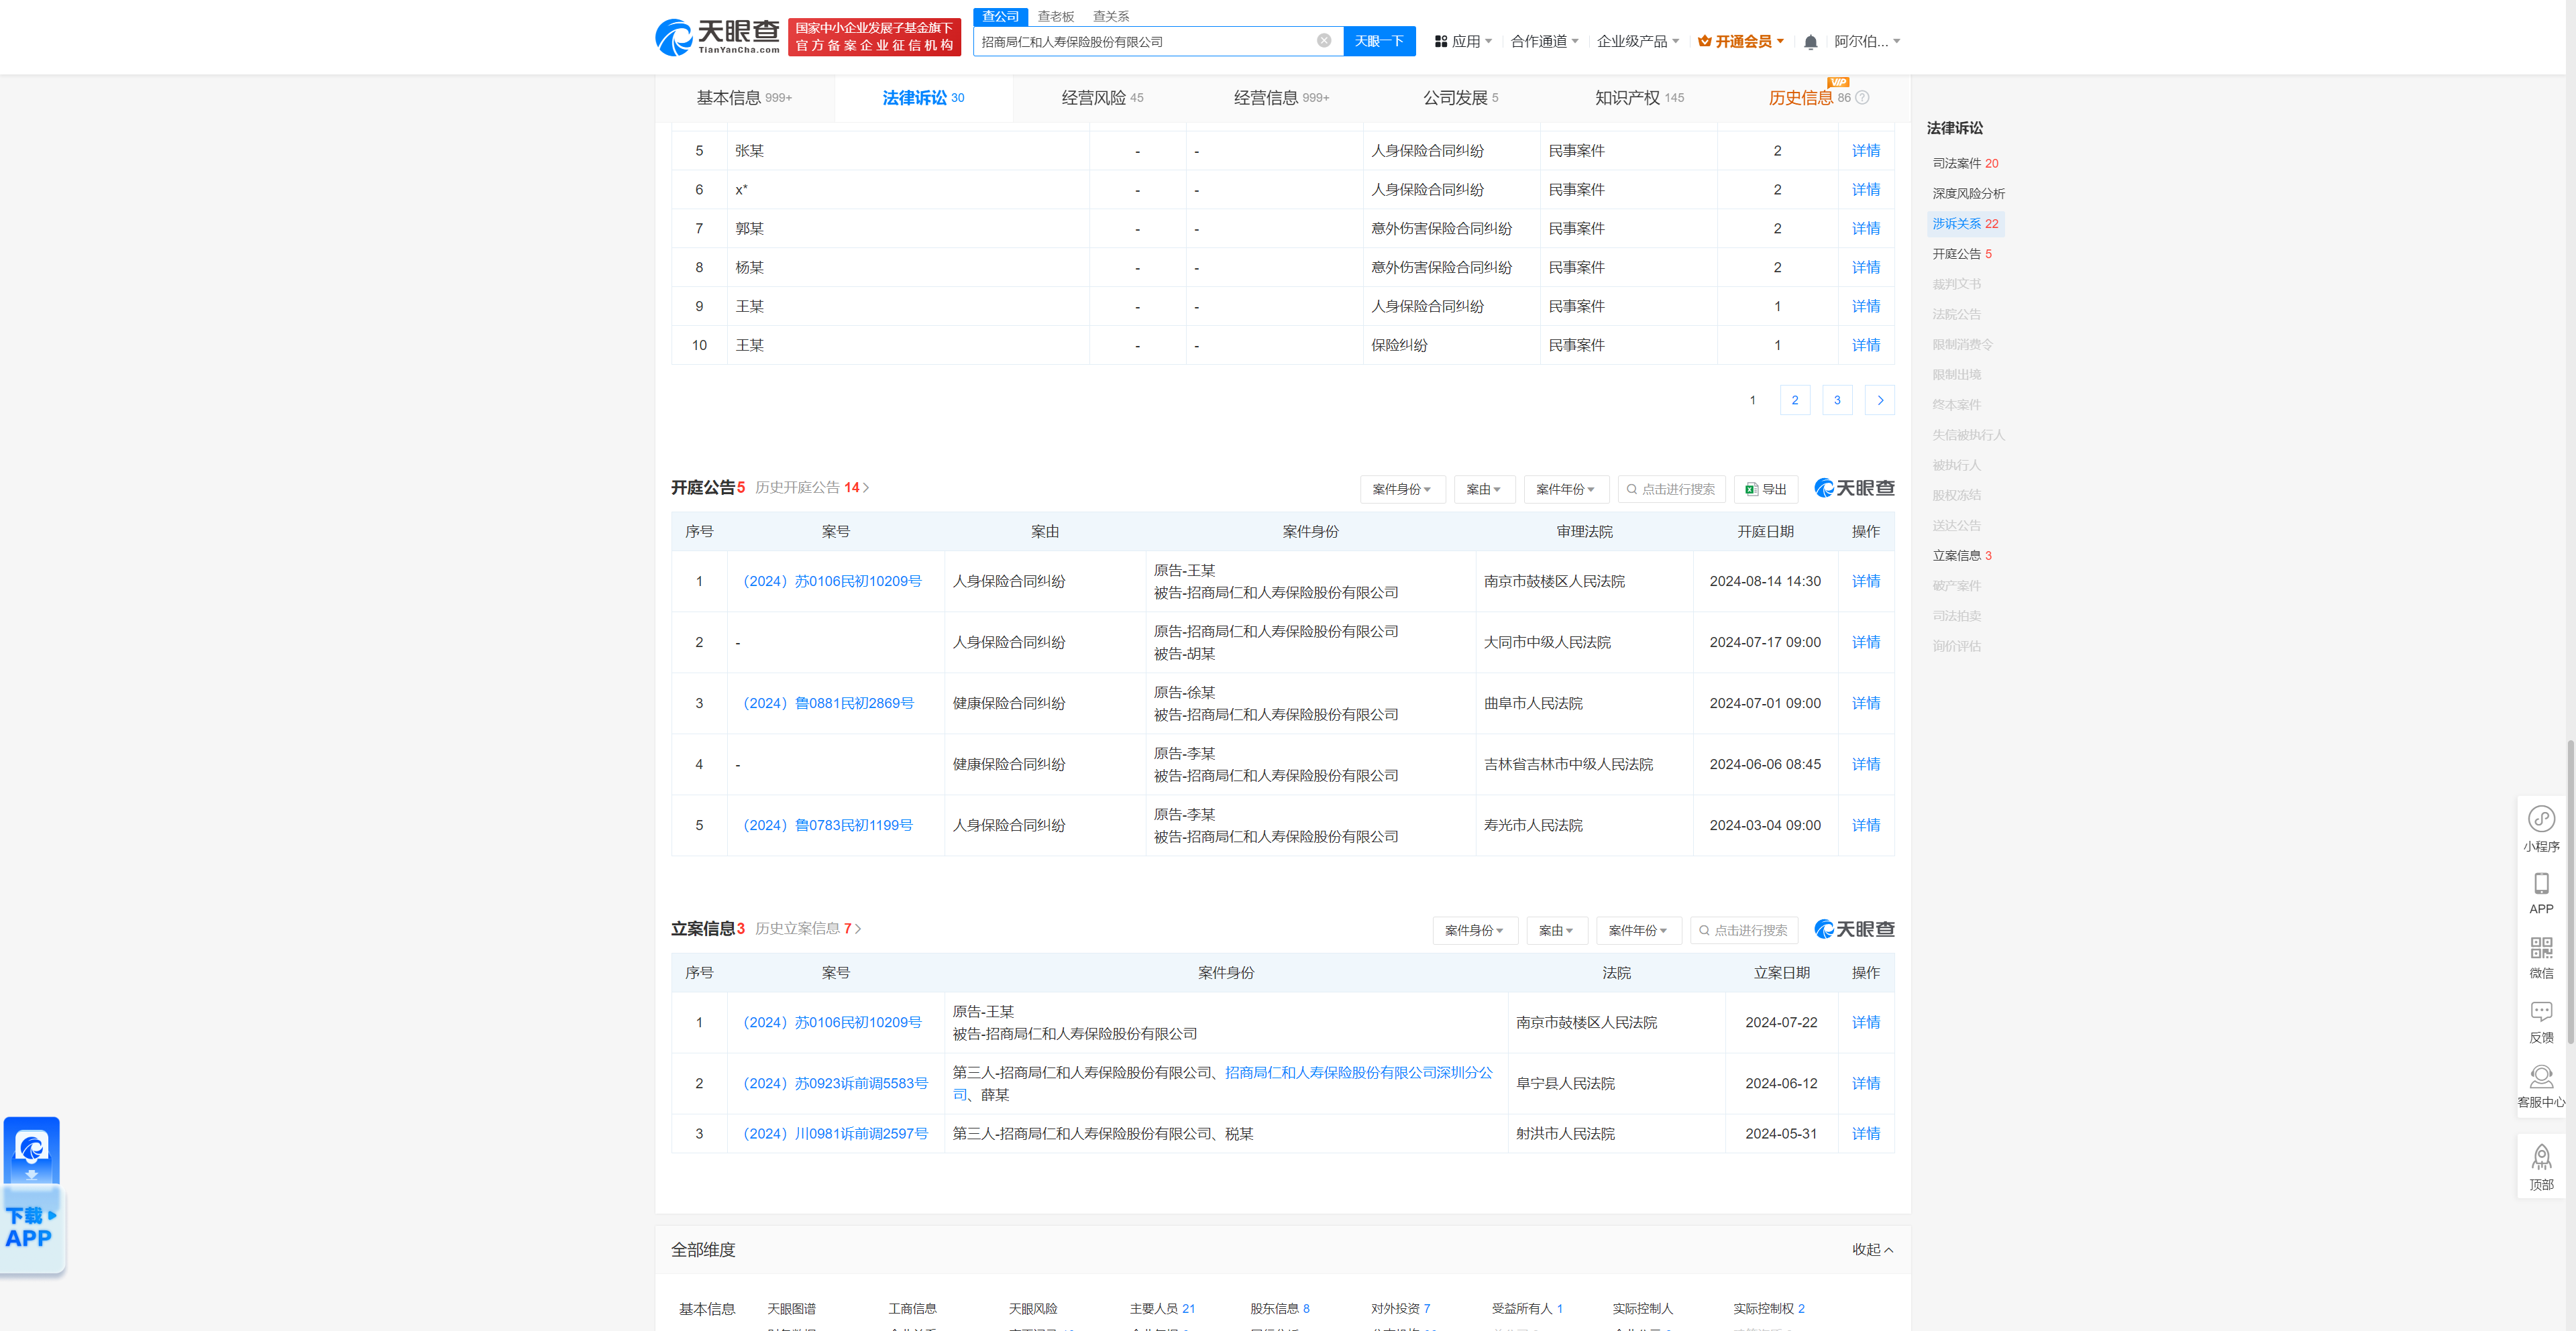Click the 下载APP floating banner
The image size is (2576, 1331).
32,1195
